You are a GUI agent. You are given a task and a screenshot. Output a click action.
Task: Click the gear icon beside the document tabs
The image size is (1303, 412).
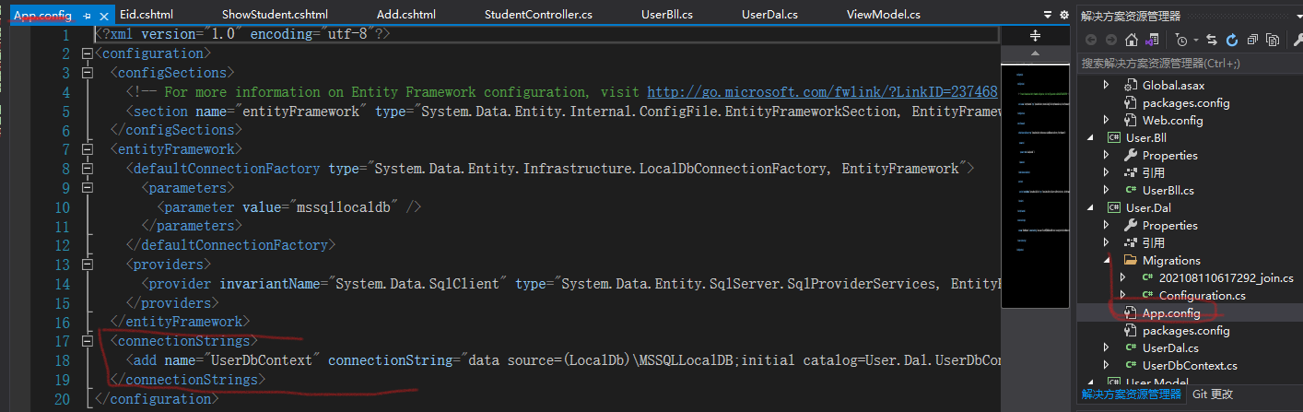point(1064,15)
